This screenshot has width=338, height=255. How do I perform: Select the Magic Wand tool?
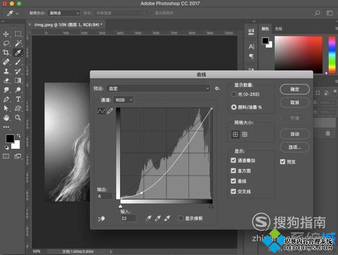pos(18,43)
